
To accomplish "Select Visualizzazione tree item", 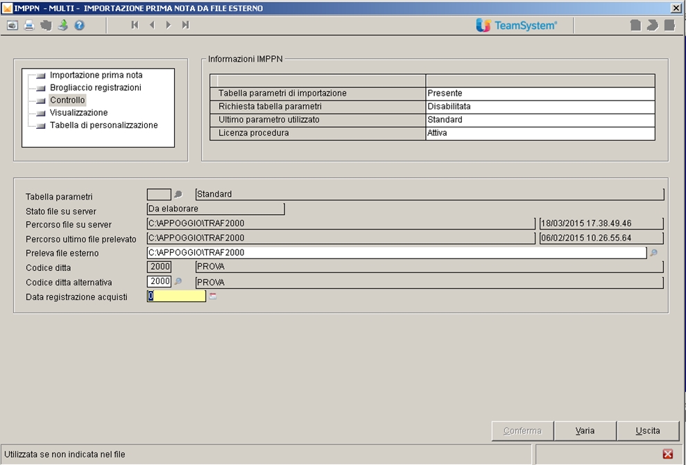I will (x=79, y=113).
